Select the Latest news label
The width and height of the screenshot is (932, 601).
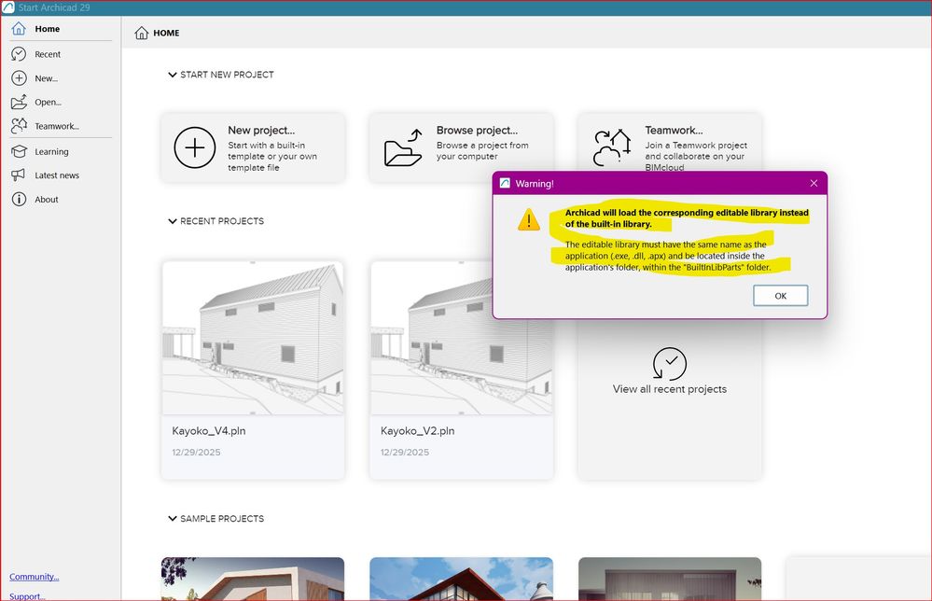(57, 175)
